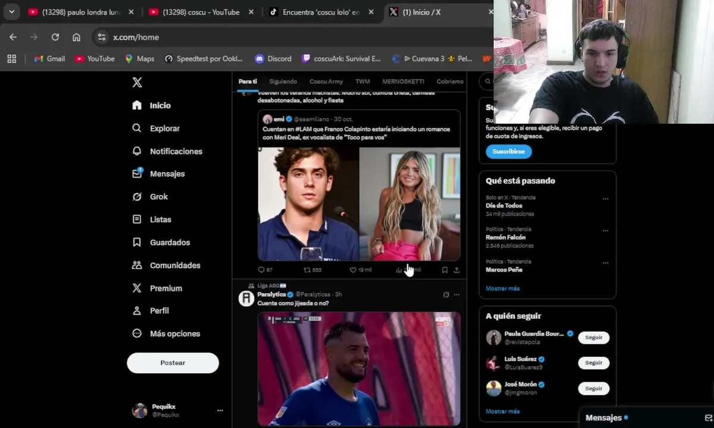Switch to Cobriamo timeline tab

pos(450,81)
